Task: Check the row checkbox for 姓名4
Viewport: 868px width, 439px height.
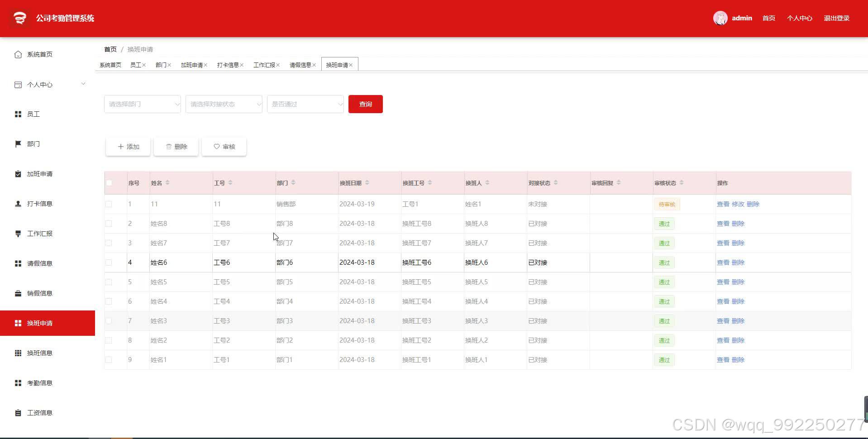Action: (x=109, y=301)
